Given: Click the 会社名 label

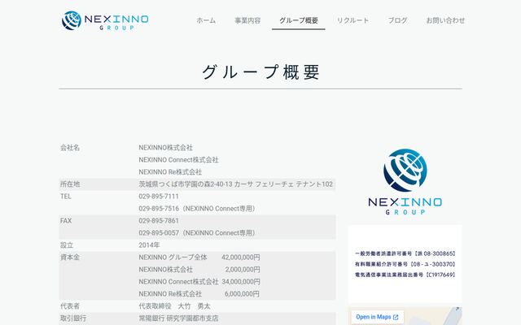Looking at the screenshot, I should pos(70,148).
